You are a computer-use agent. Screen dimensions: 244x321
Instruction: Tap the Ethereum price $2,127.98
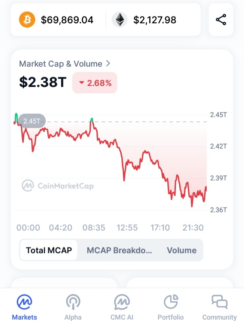(x=155, y=20)
